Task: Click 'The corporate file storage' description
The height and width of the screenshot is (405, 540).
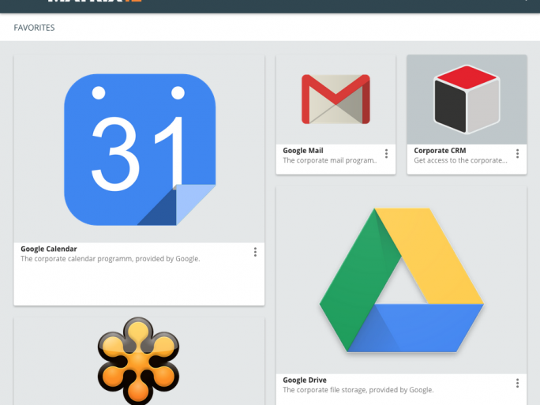Action: click(x=358, y=390)
